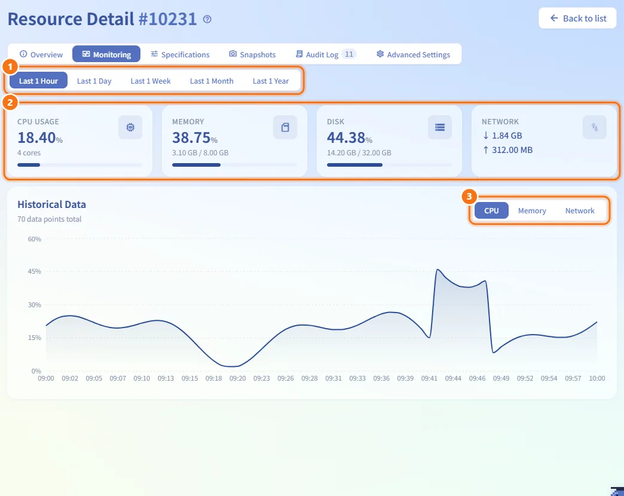Set range to Last 1 Month

(x=212, y=81)
